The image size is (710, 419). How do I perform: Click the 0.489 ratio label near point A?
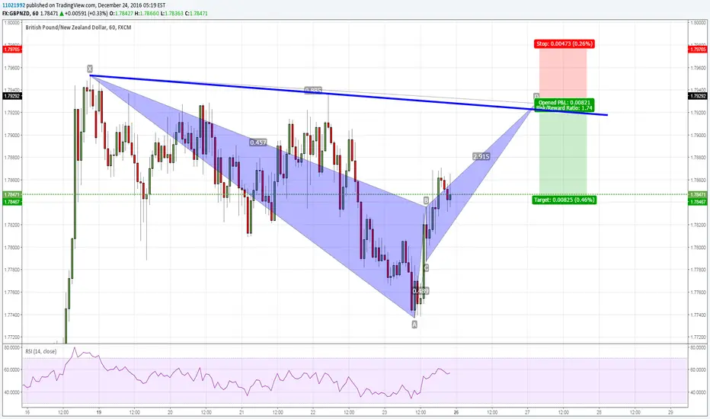421,291
